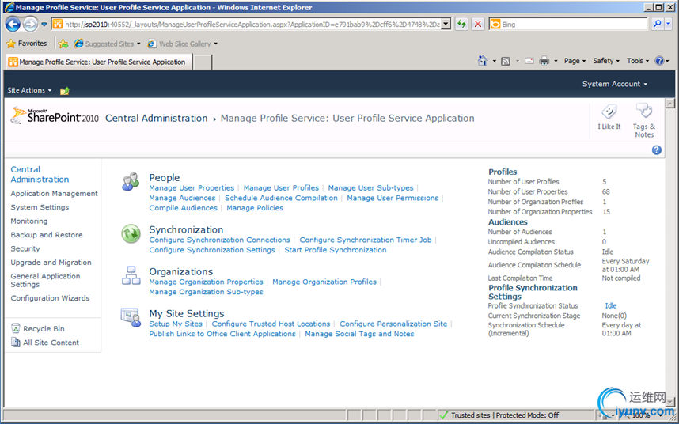This screenshot has height=424, width=679.
Task: Open Compile Audiences link
Action: pos(183,208)
